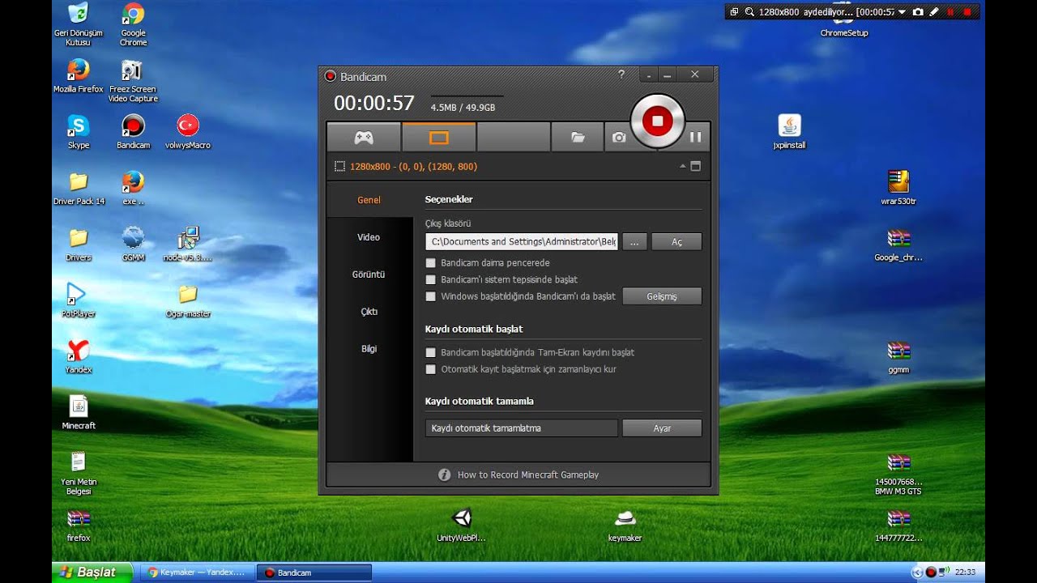1037x583 pixels.
Task: Pause the Bandicam recording
Action: 695,138
